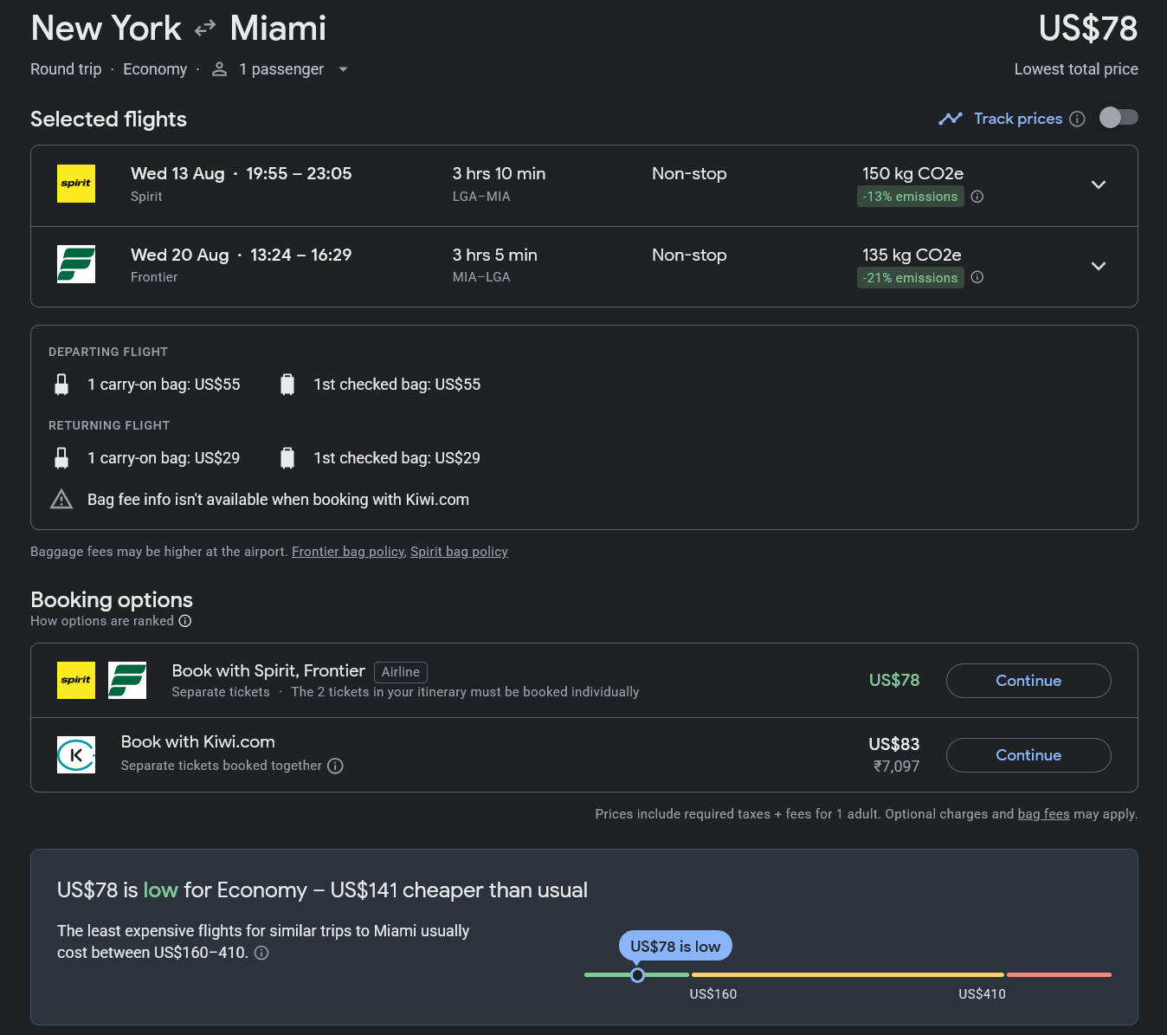Click the bag fees link in price disclaimer
The image size is (1167, 1035).
click(x=1043, y=814)
